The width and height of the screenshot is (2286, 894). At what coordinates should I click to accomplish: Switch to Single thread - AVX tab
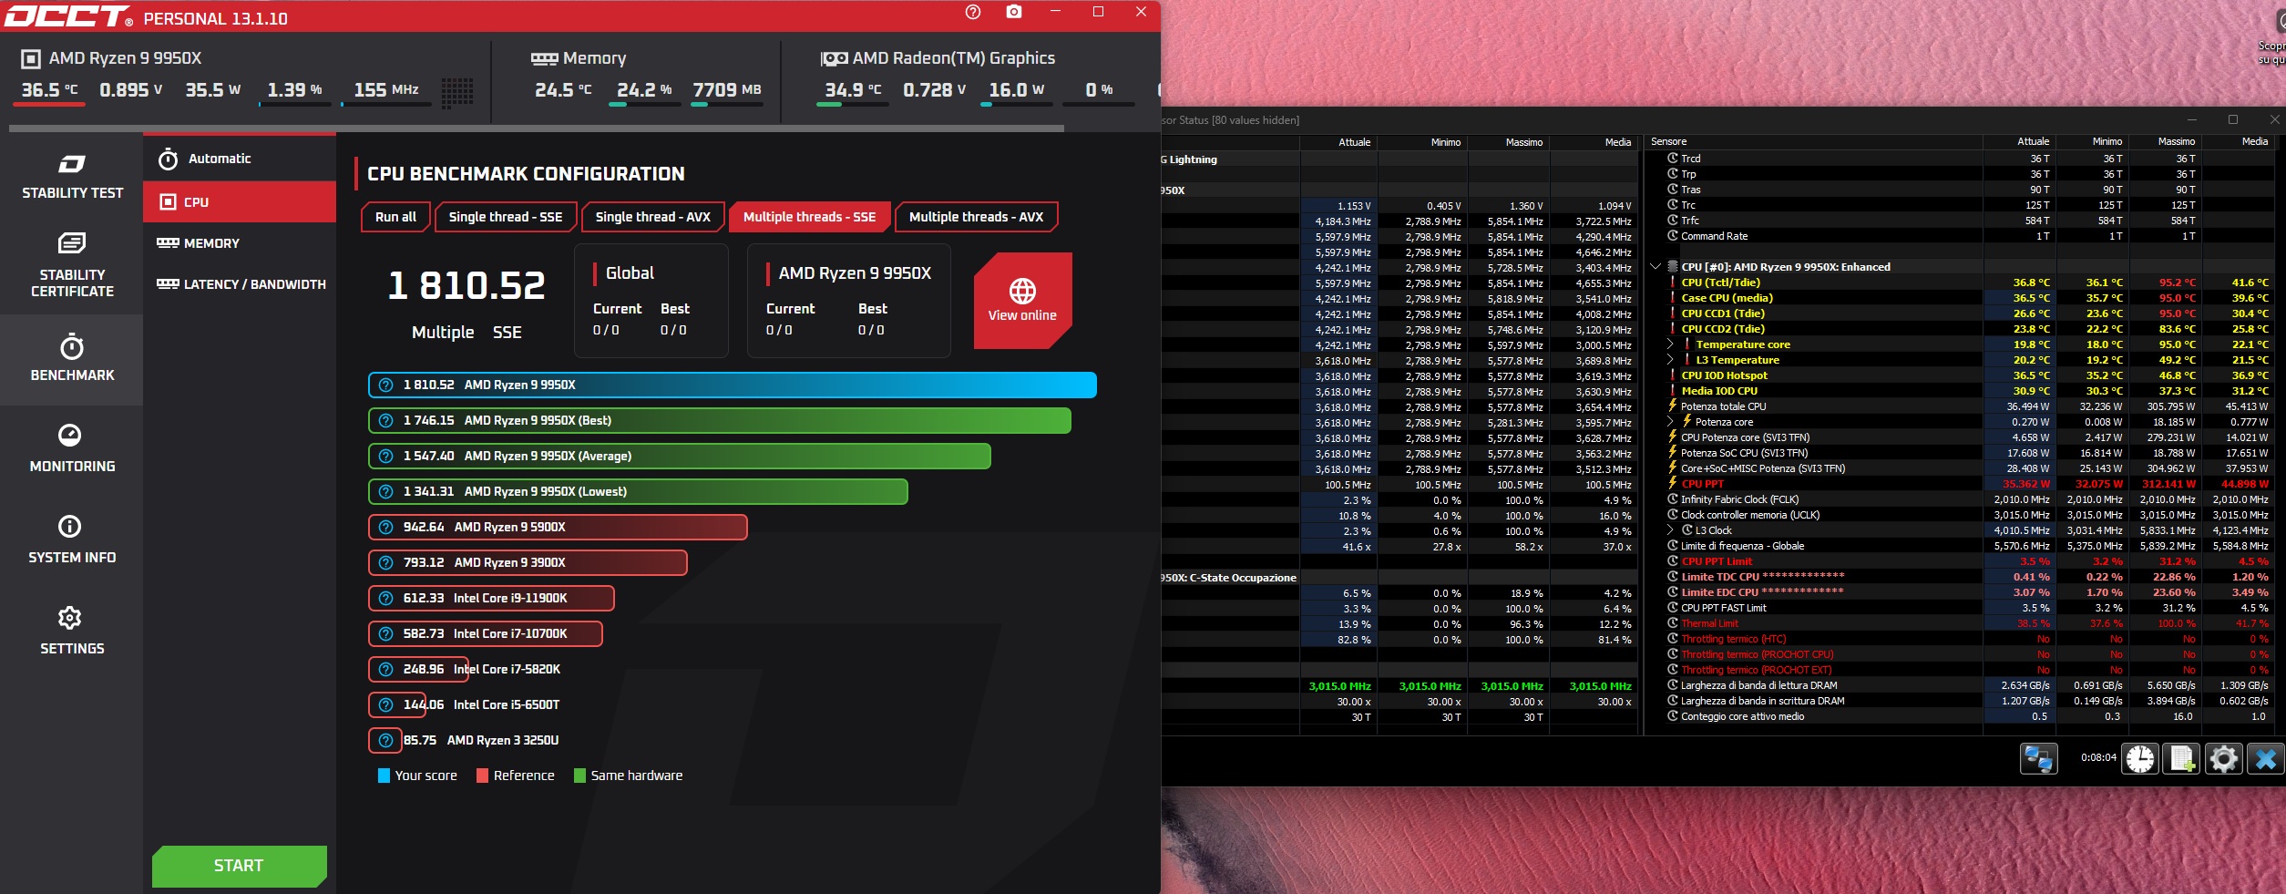[652, 217]
